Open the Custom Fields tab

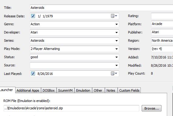129,90
